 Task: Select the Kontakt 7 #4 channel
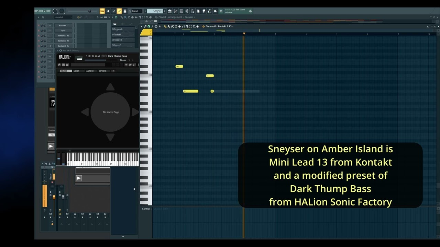[x=63, y=46]
